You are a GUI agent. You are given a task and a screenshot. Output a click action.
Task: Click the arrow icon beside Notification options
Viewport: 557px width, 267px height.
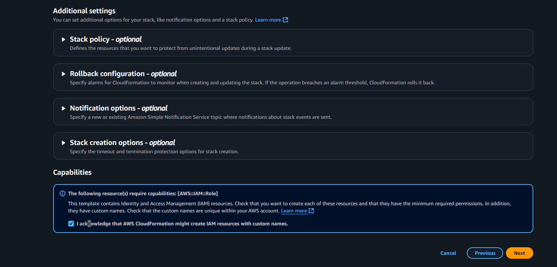coord(64,108)
